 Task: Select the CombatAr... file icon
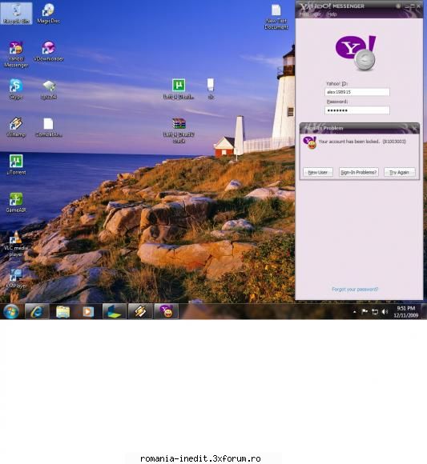pos(49,127)
